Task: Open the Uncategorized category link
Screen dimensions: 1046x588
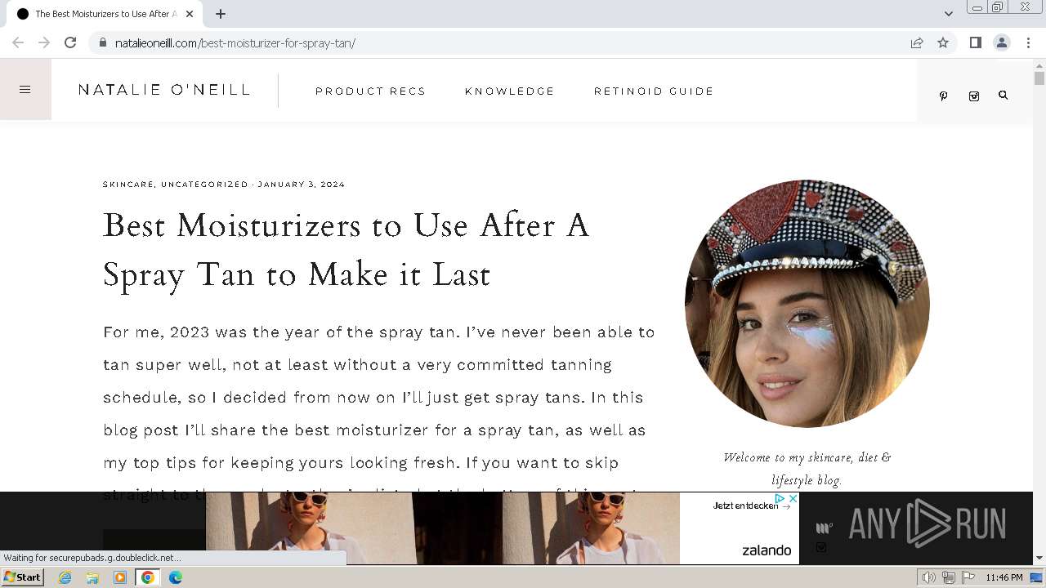Action: click(204, 185)
